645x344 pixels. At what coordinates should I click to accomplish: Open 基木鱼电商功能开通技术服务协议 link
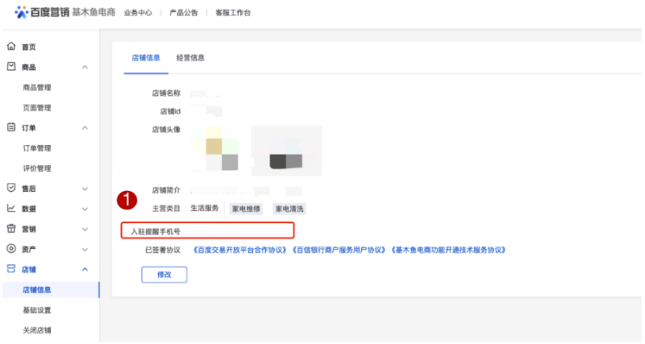448,250
